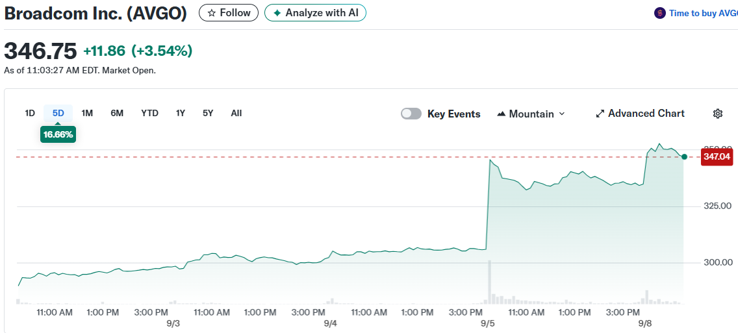Screen dimensions: 738x333
Task: Click the star icon in Follow button
Action: (212, 13)
